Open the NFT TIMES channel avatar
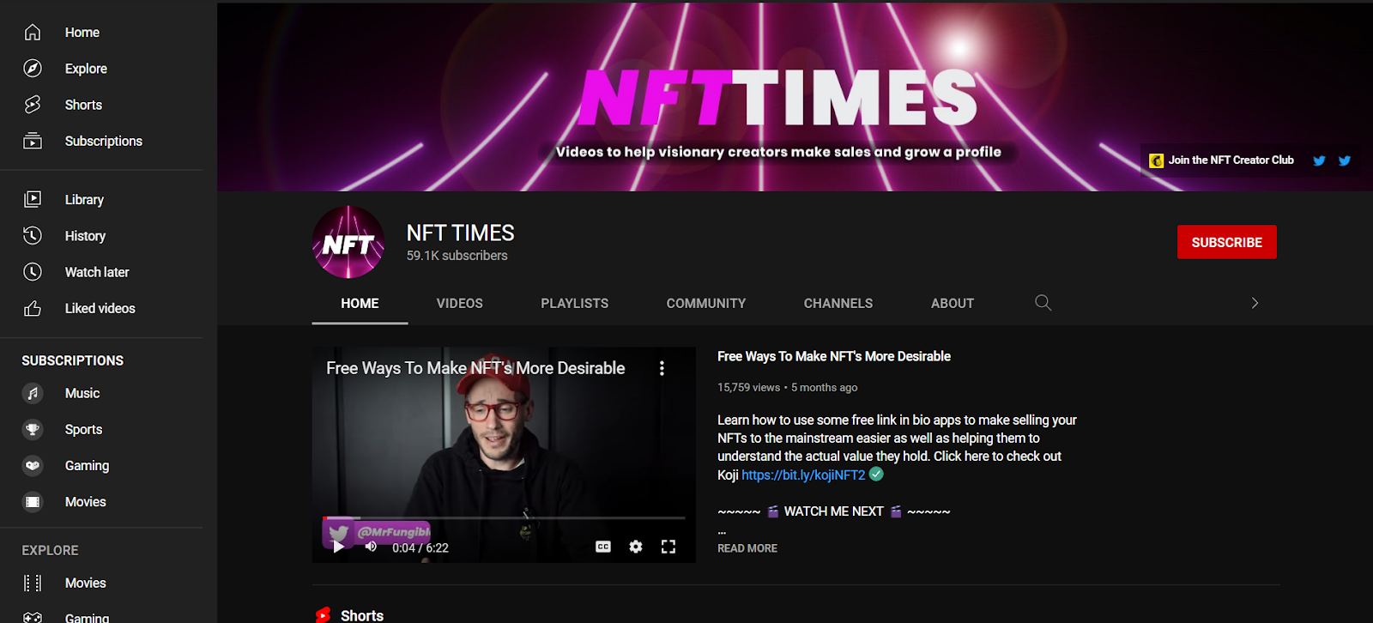This screenshot has width=1373, height=623. 348,242
